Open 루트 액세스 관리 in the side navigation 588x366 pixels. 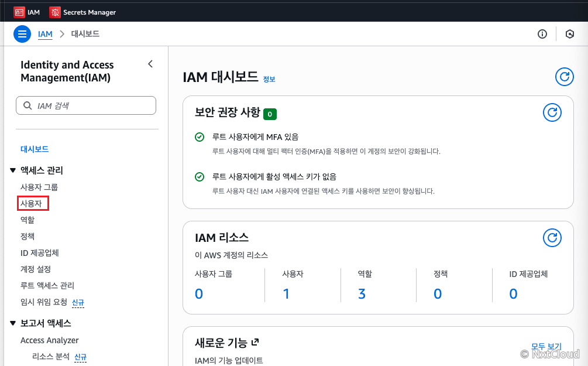click(47, 285)
